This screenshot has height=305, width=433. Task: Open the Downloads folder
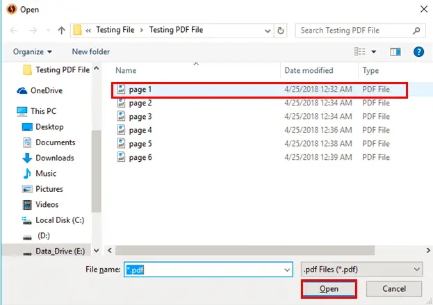48,158
